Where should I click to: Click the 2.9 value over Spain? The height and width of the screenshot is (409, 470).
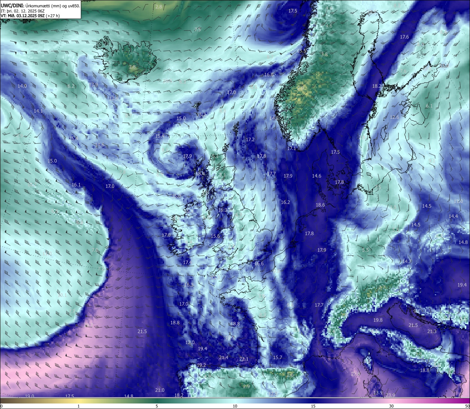pos(246,387)
